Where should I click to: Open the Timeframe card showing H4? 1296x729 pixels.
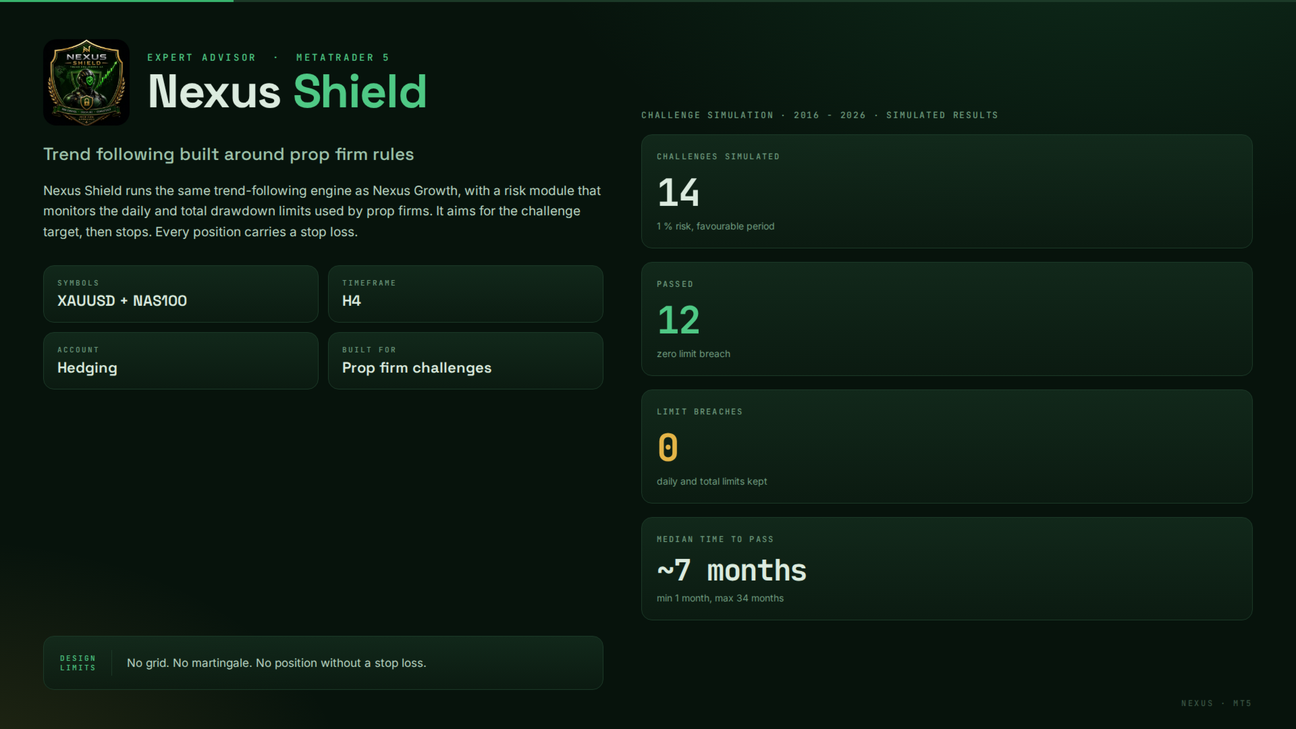pyautogui.click(x=466, y=294)
